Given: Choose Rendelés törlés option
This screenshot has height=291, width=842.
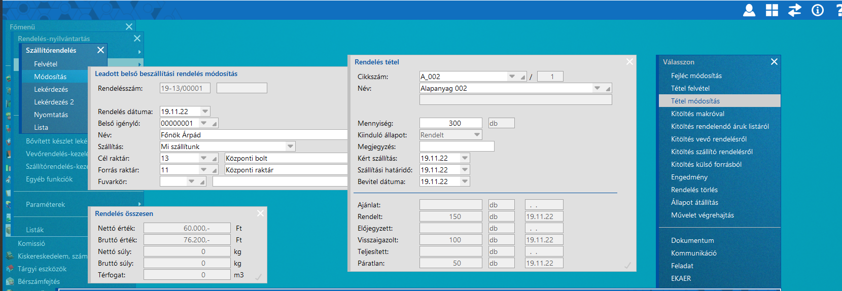Looking at the screenshot, I should point(694,190).
